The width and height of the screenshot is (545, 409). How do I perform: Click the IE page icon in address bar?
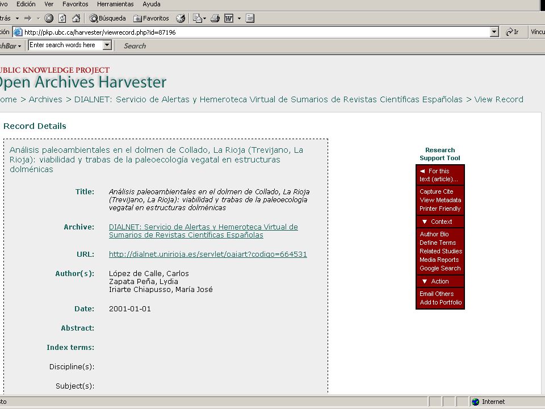[x=18, y=32]
